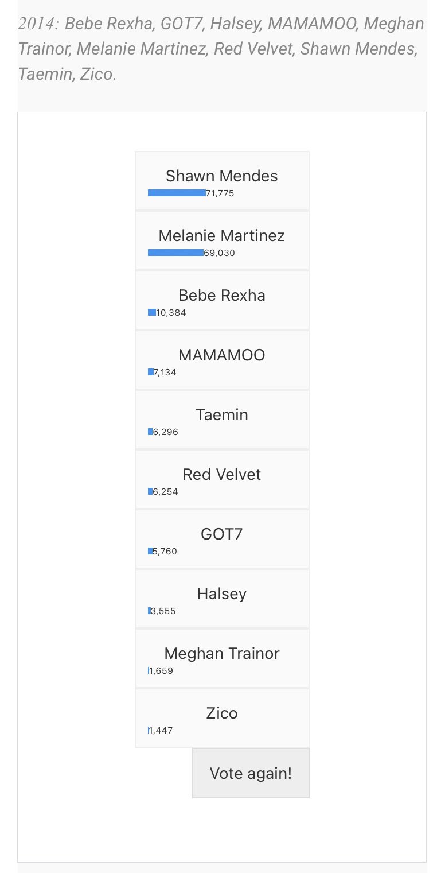Pick the GOT7 poll entry
437x873 pixels.
(222, 539)
